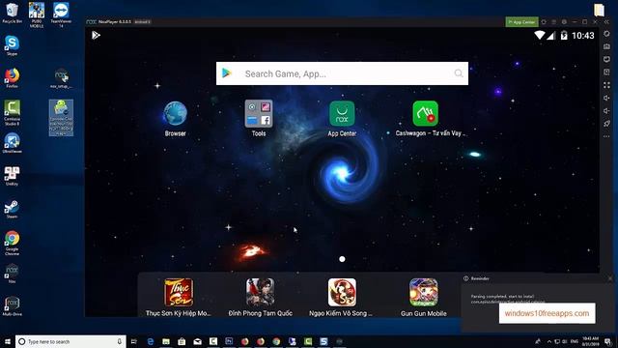This screenshot has height=348, width=618.
Task: Open Microsoft Edge from taskbar
Action: 151,341
